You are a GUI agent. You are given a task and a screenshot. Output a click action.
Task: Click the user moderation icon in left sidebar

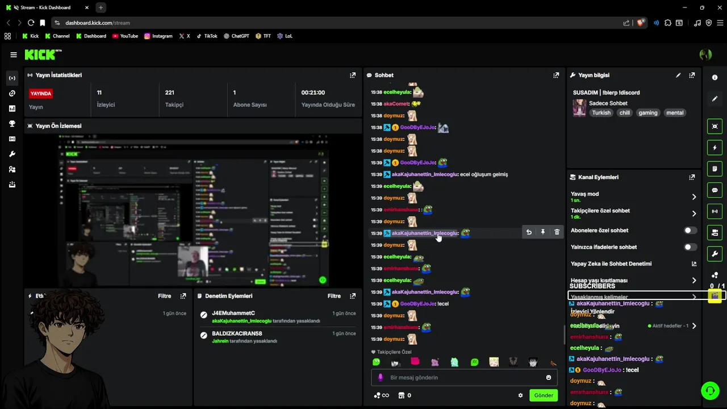tap(12, 169)
